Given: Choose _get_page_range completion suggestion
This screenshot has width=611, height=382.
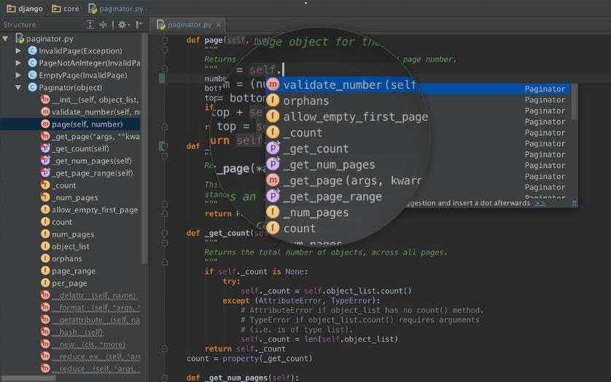Looking at the screenshot, I should (332, 196).
